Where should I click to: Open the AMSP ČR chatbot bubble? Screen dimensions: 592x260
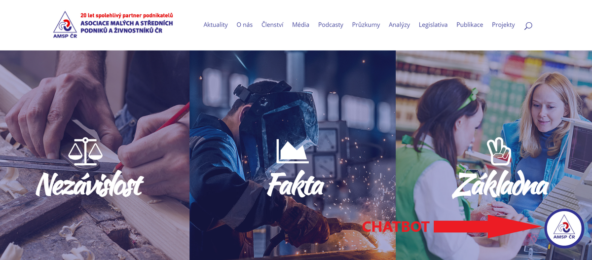click(x=564, y=228)
